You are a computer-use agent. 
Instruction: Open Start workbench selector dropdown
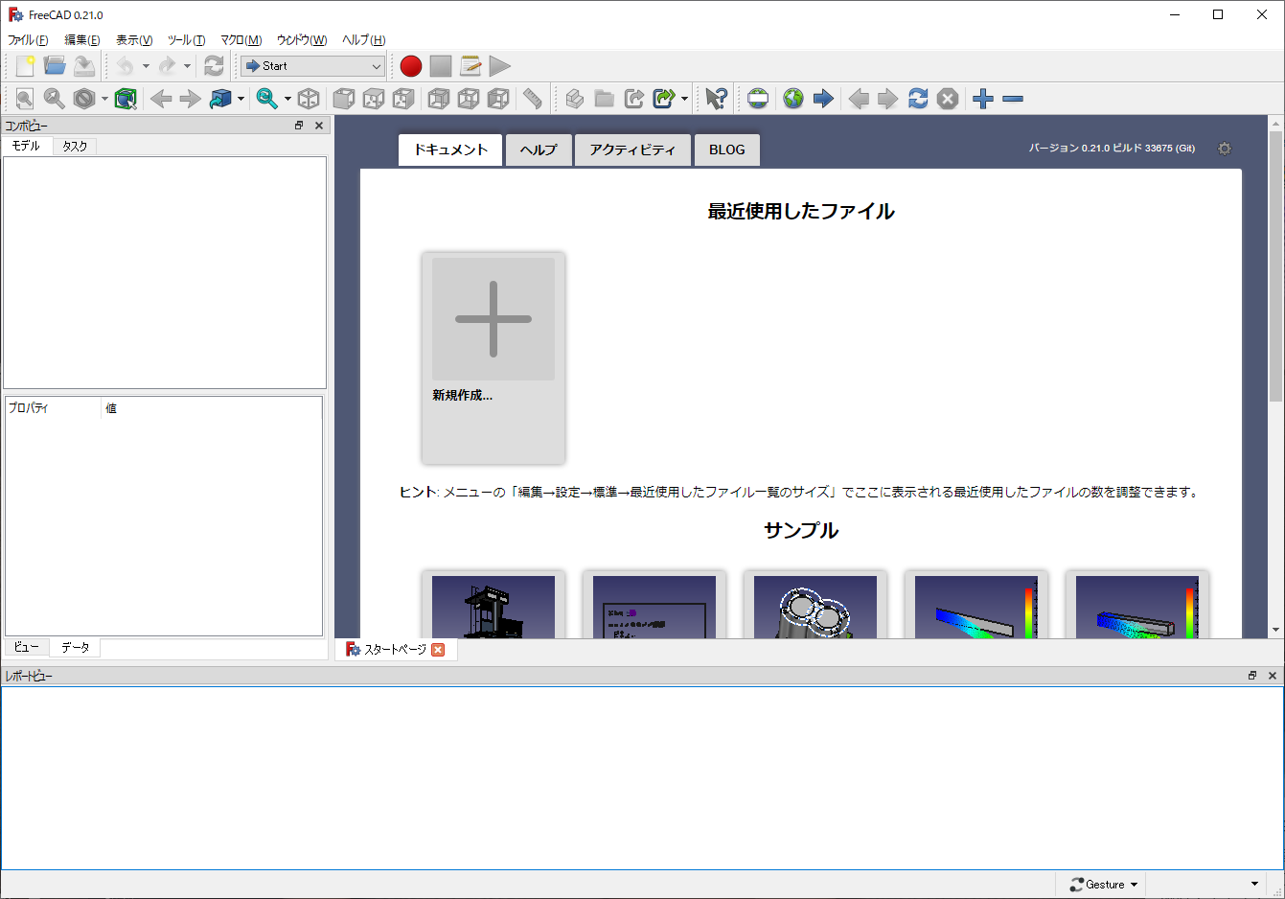[x=312, y=66]
